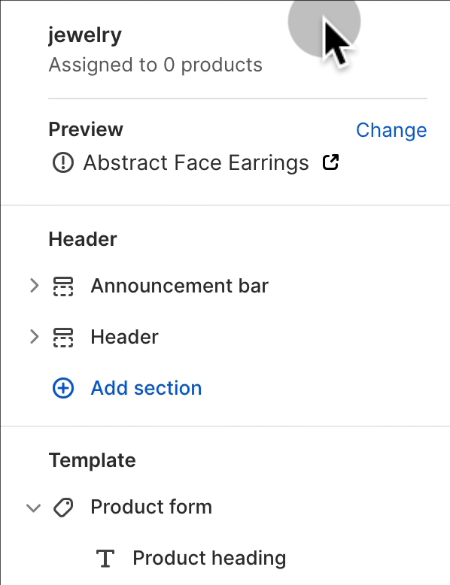Open the external link icon beside Abstract Face Earrings
Image resolution: width=450 pixels, height=585 pixels.
coord(330,162)
